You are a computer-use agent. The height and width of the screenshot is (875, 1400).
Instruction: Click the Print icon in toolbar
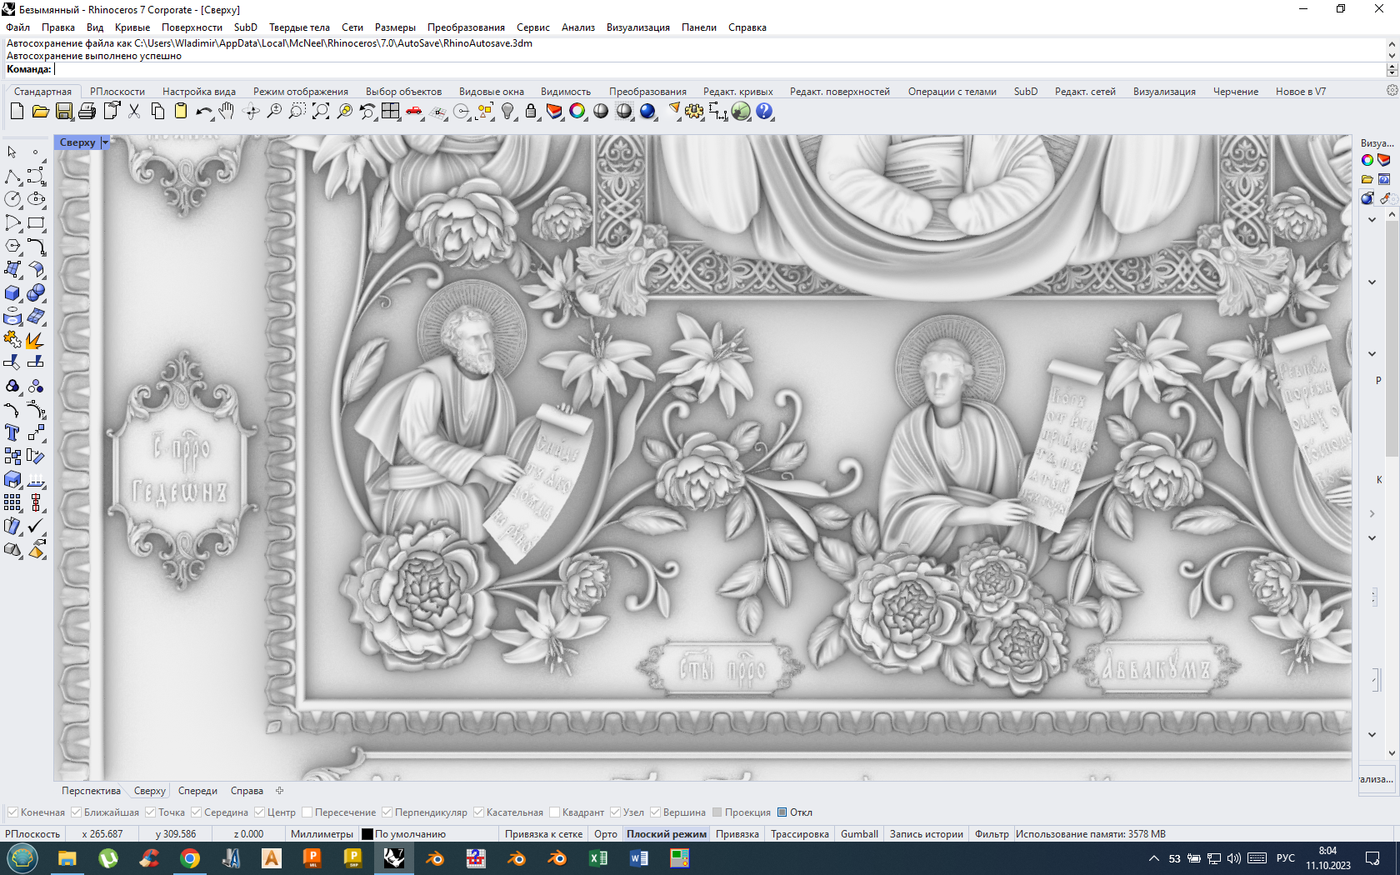(x=87, y=111)
